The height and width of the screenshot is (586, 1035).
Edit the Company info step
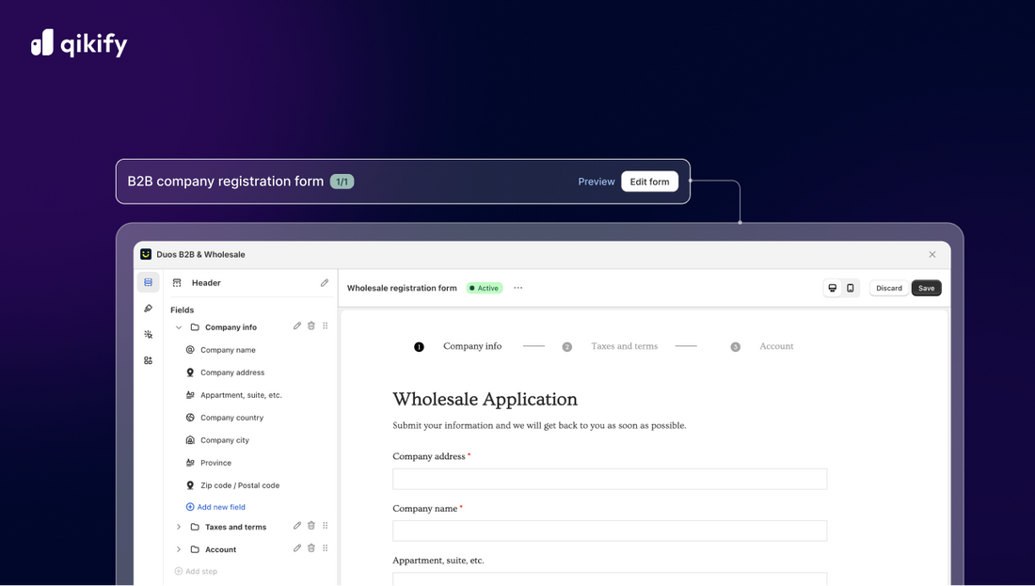click(297, 326)
